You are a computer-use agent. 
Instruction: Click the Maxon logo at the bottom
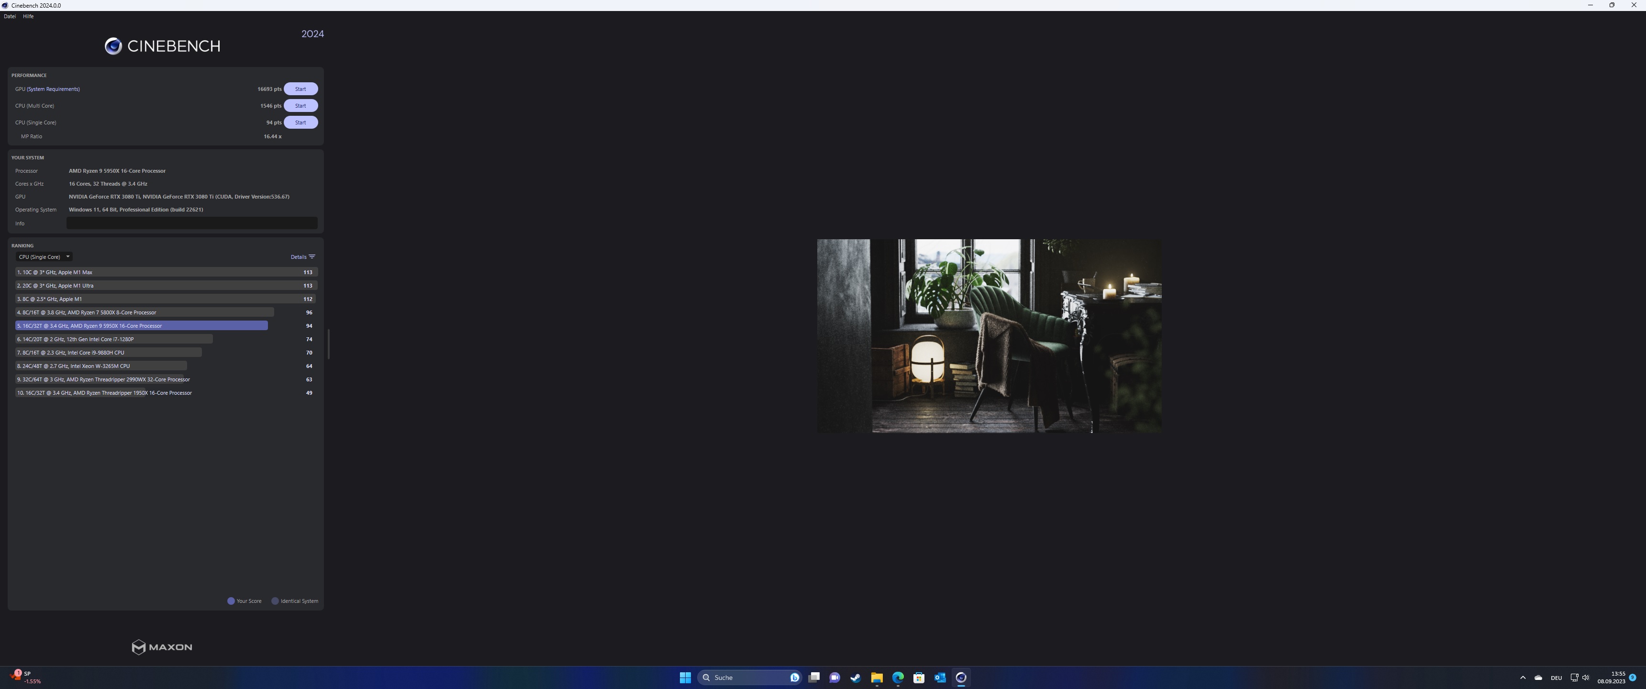(x=162, y=647)
